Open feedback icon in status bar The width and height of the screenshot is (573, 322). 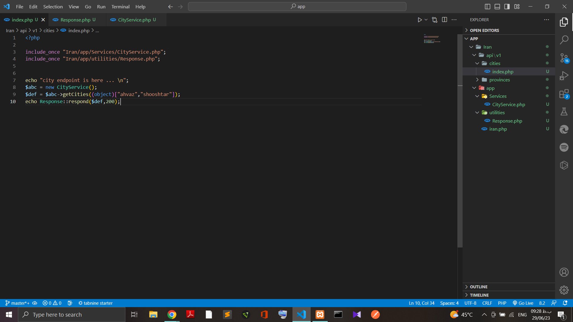click(x=554, y=303)
